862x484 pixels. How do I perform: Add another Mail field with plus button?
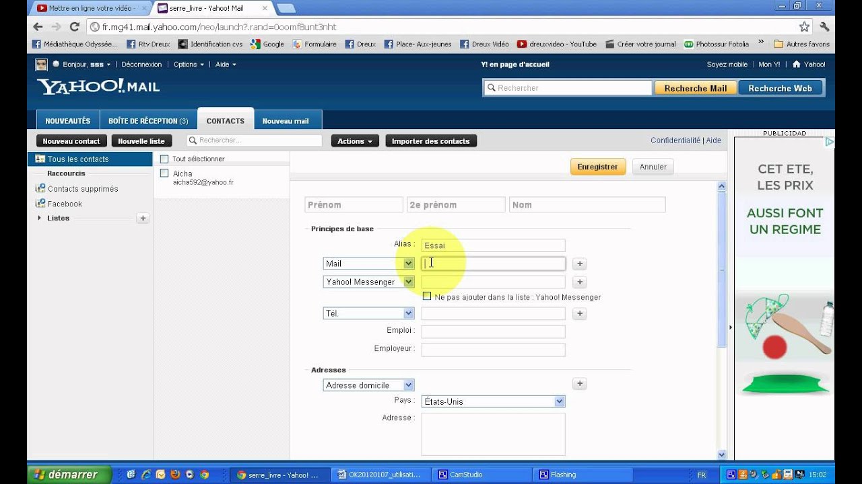click(580, 264)
